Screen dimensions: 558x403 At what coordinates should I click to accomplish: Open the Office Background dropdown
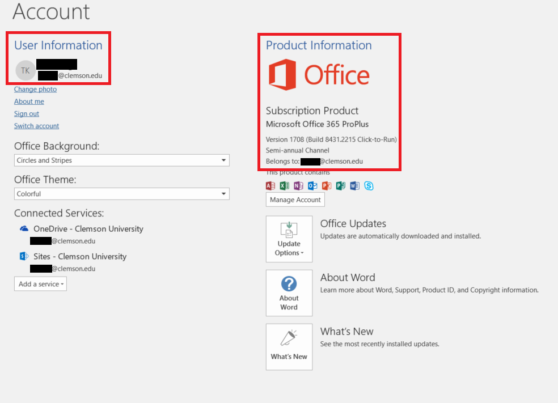[x=122, y=160]
